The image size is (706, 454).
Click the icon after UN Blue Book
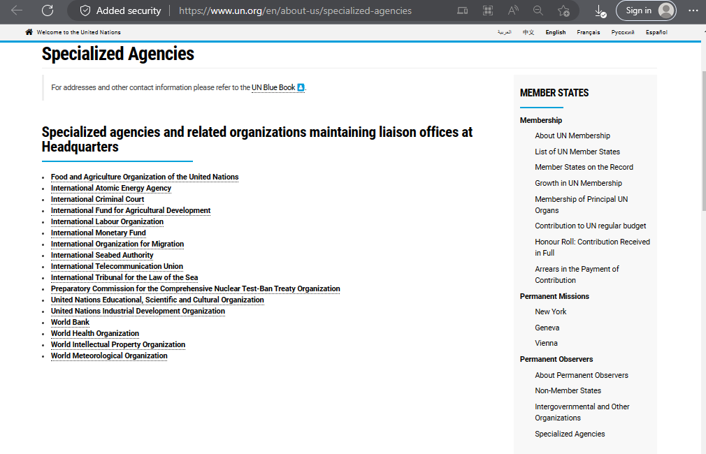[301, 87]
